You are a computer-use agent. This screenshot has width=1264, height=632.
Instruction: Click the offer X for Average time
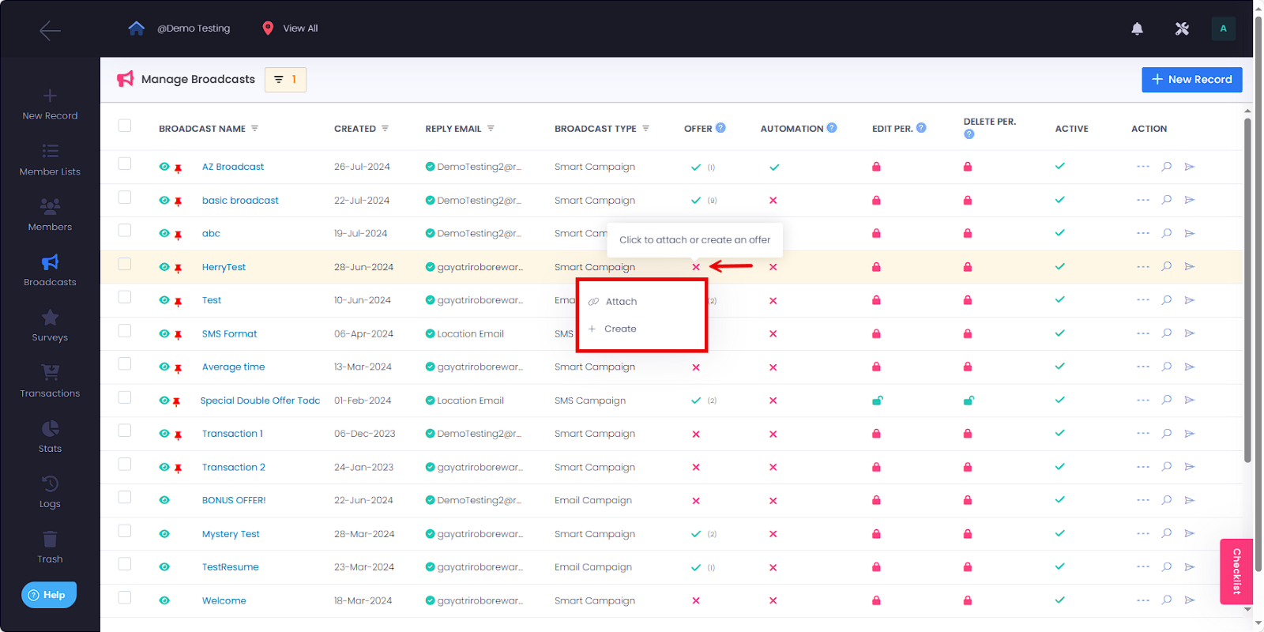pos(696,367)
